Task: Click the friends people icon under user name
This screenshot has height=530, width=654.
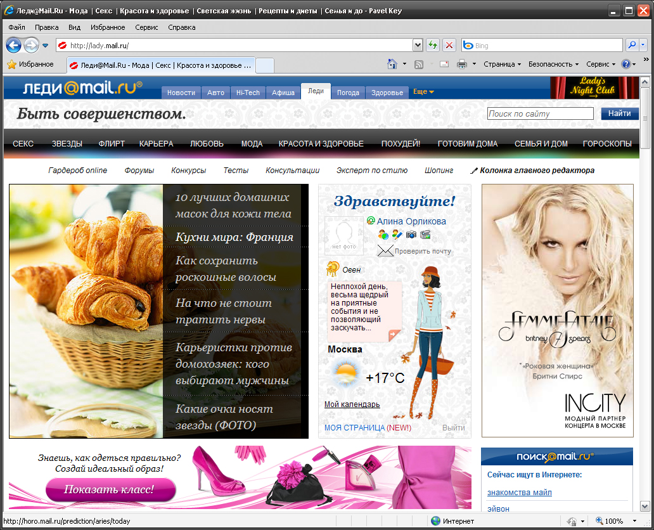Action: click(x=383, y=235)
